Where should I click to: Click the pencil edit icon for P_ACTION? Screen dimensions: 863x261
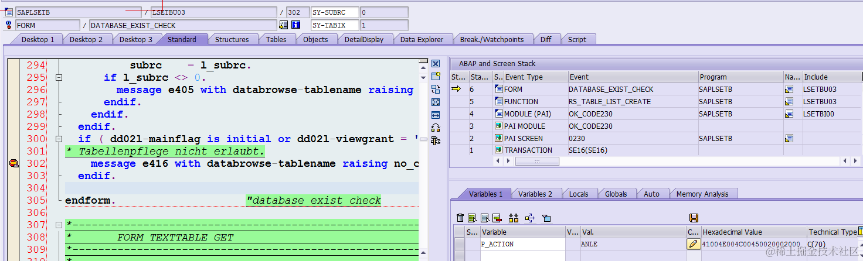click(x=694, y=244)
